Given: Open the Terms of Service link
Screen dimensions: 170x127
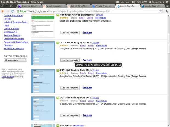Looking at the screenshot, I should [x=8, y=77].
